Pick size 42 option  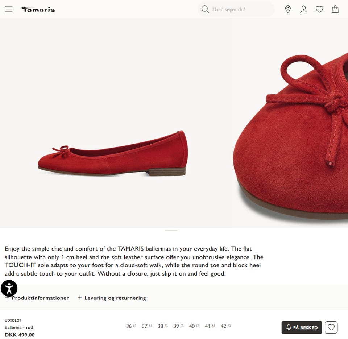[x=224, y=326]
